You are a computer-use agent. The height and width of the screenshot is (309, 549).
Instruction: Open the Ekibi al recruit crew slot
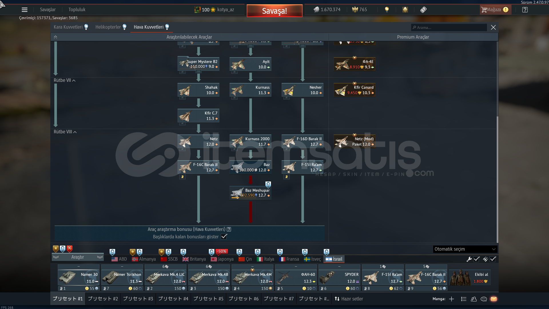tap(470, 278)
